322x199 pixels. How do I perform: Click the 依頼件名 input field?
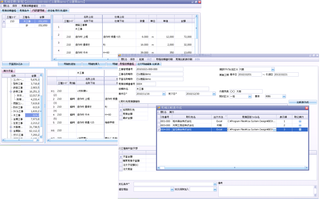click(172, 89)
